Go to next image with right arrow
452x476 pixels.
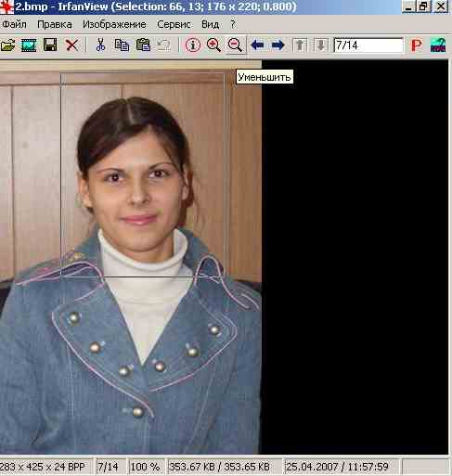click(x=278, y=45)
